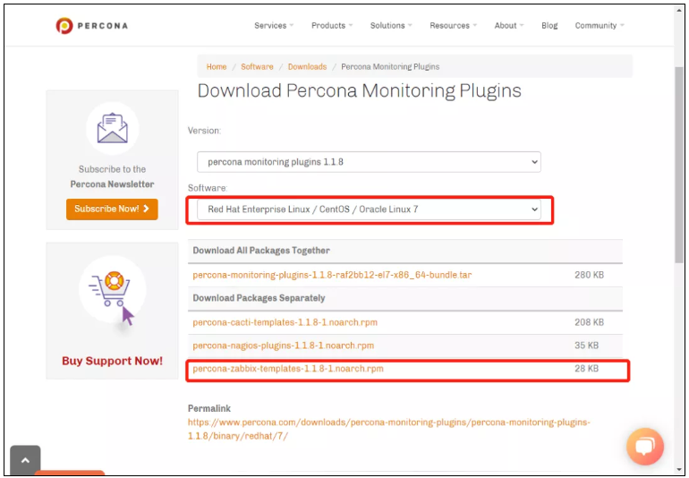Open the Permalink URL
Viewport: 689px width, 478px height.
click(389, 429)
